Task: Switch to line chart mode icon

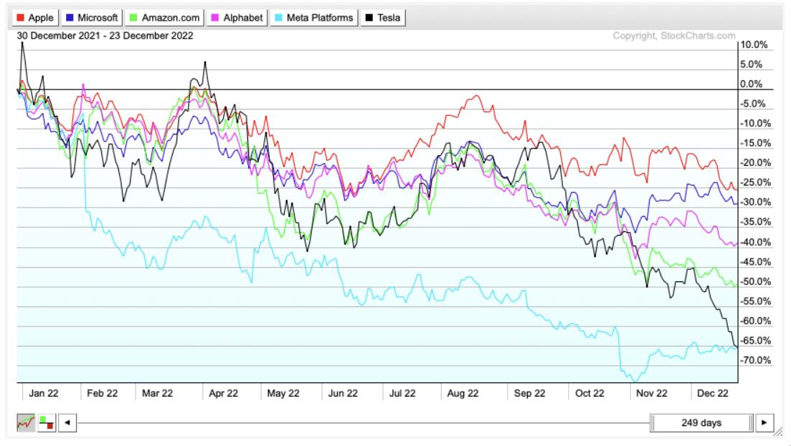Action: pyautogui.click(x=27, y=422)
